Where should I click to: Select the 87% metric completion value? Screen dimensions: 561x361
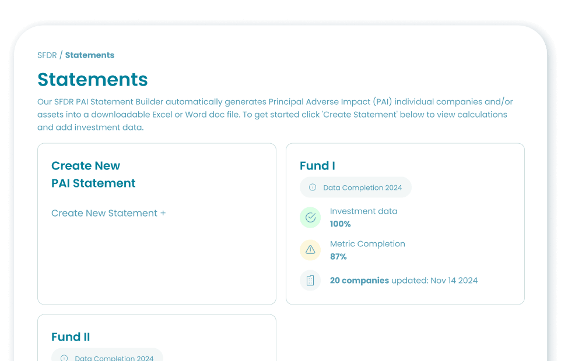338,256
